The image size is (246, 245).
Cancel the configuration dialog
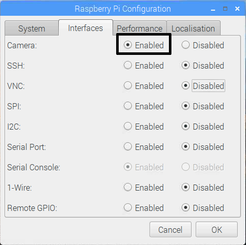[170, 230]
